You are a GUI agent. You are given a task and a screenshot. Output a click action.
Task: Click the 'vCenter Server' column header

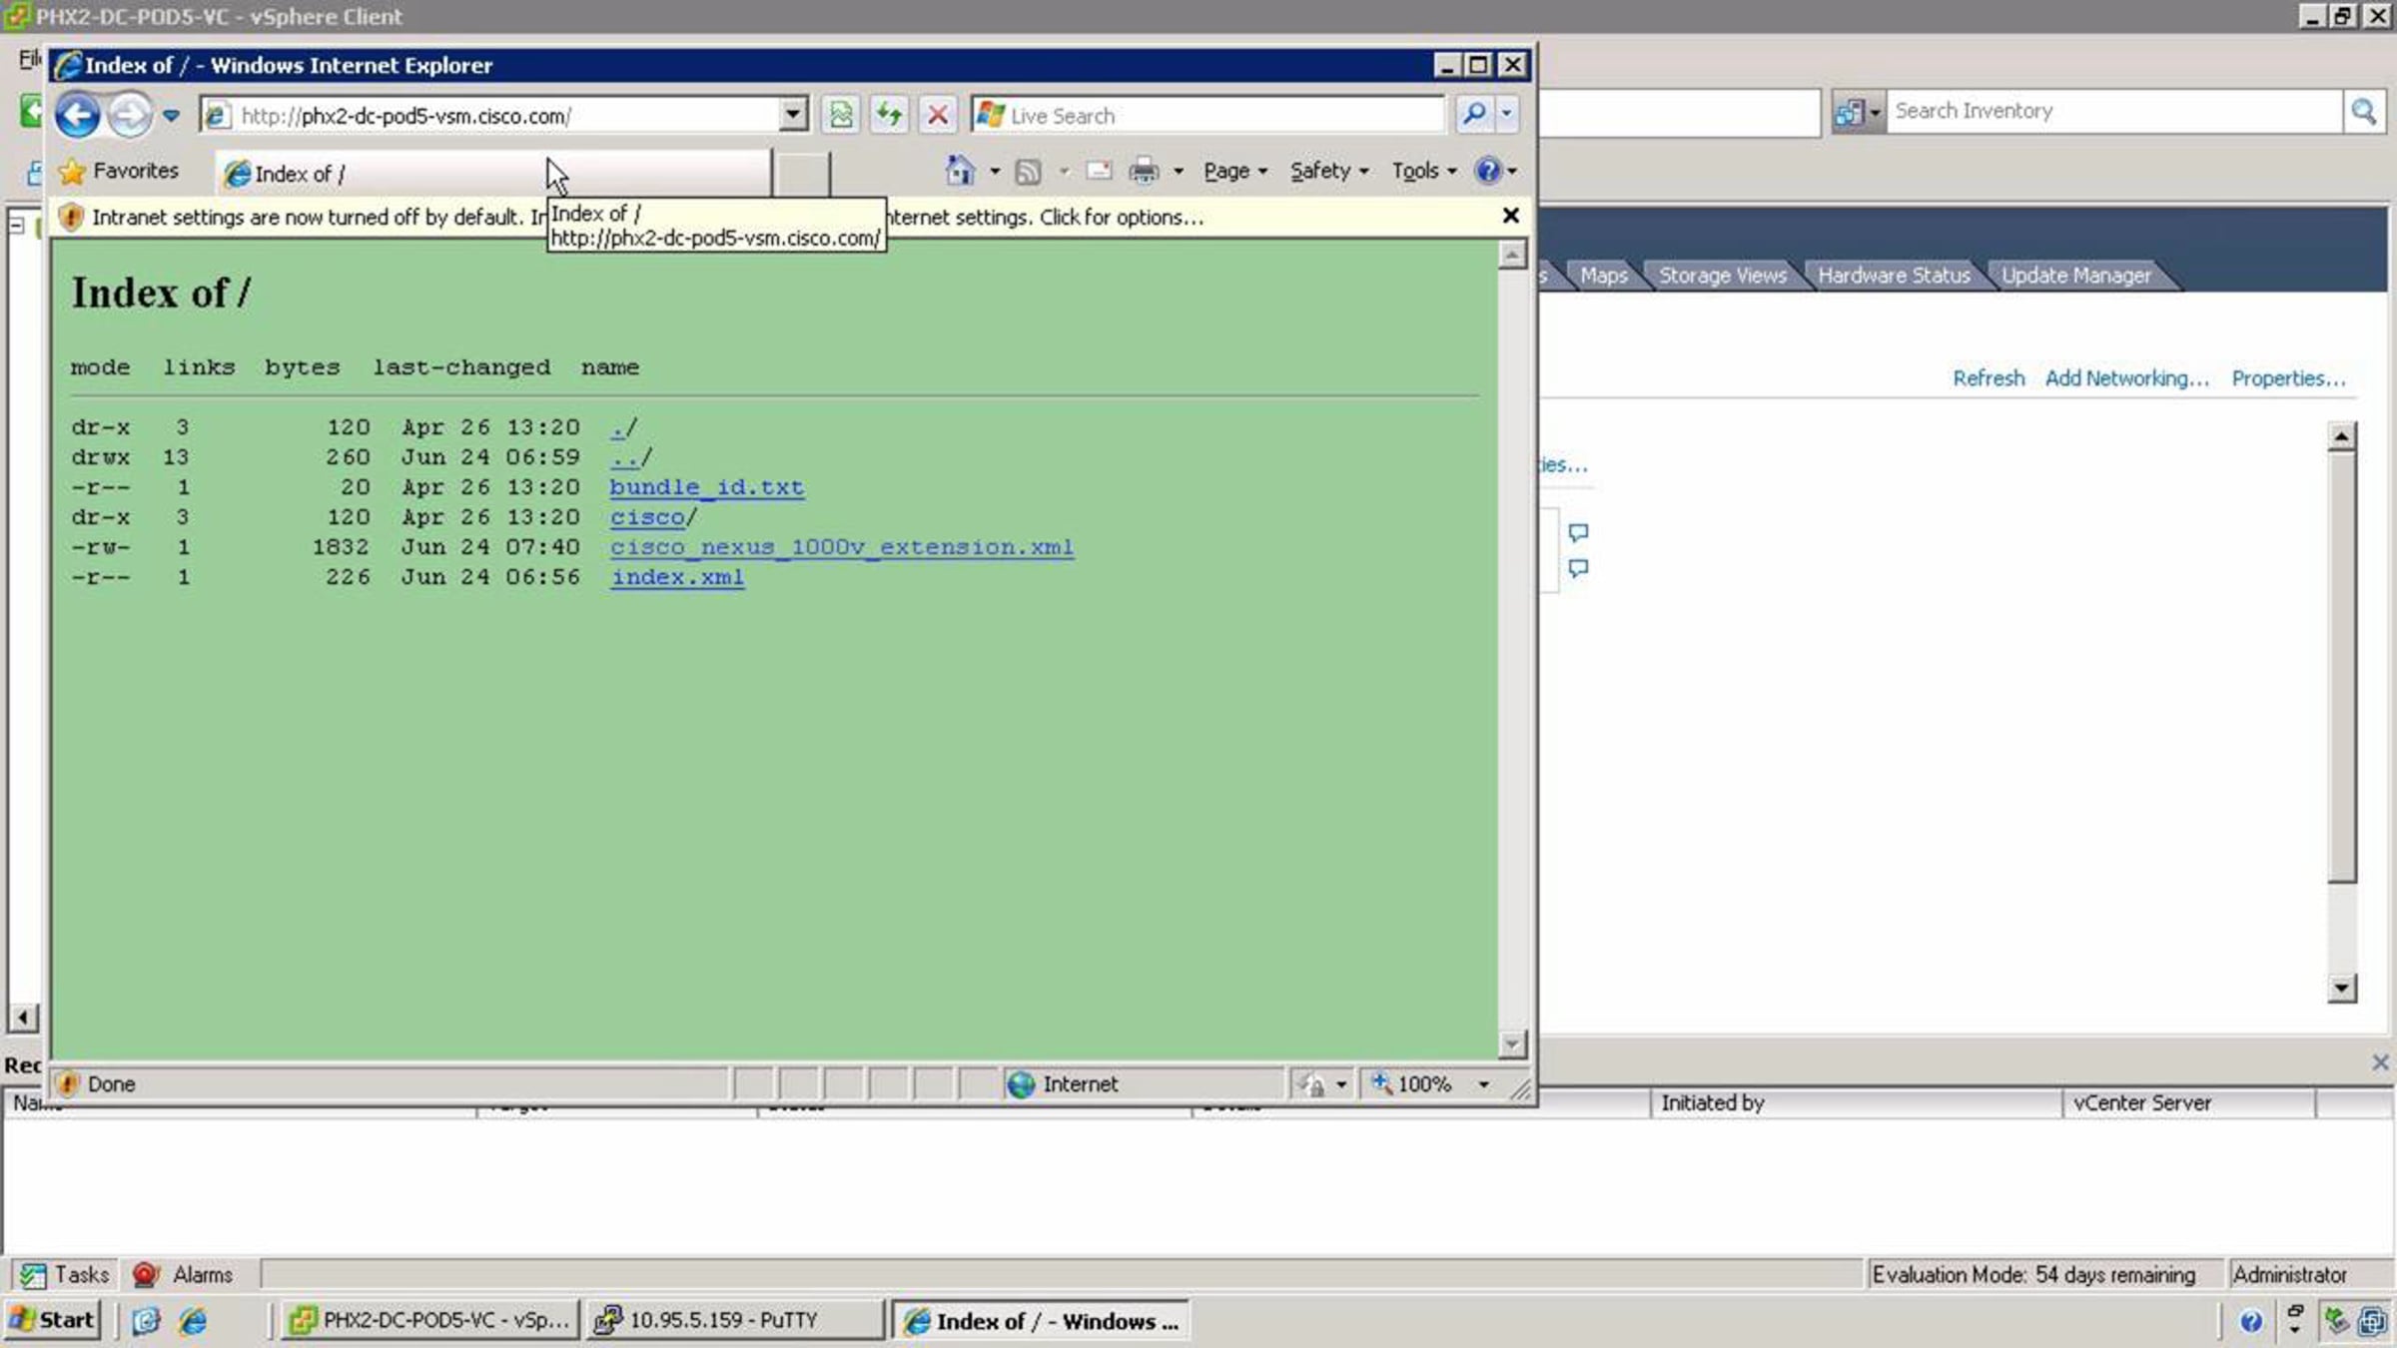point(2187,1102)
